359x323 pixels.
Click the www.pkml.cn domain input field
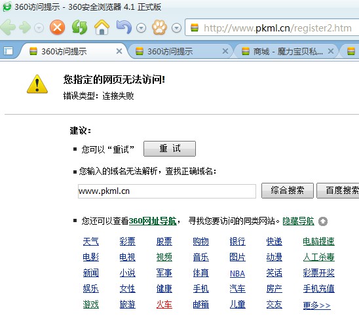click(167, 191)
